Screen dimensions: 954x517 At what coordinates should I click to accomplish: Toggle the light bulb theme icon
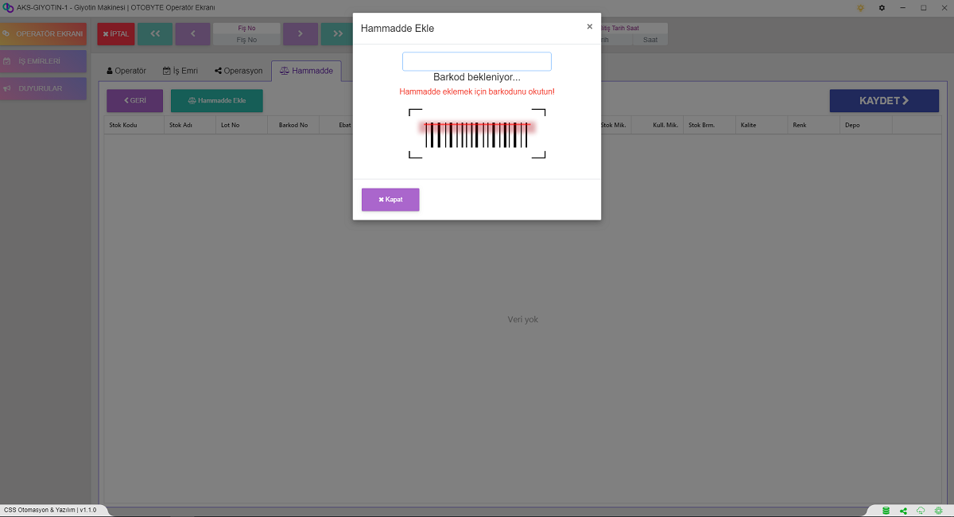(x=860, y=8)
